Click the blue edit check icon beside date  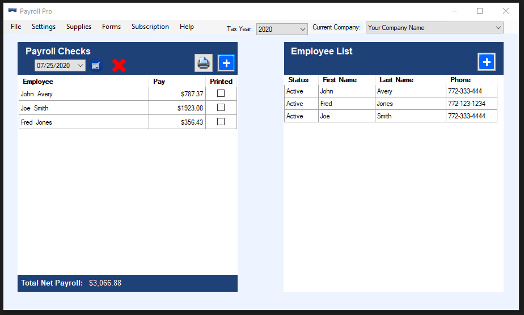[x=96, y=66]
